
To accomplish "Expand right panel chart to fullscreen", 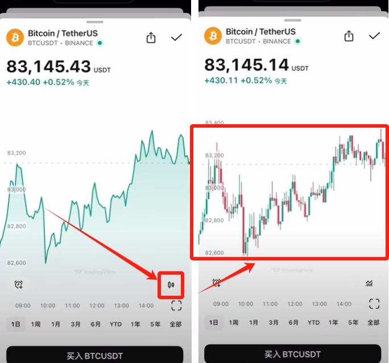I will 374,304.
